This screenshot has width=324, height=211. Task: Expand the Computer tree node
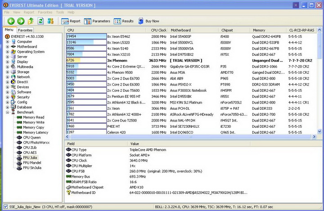8,41
